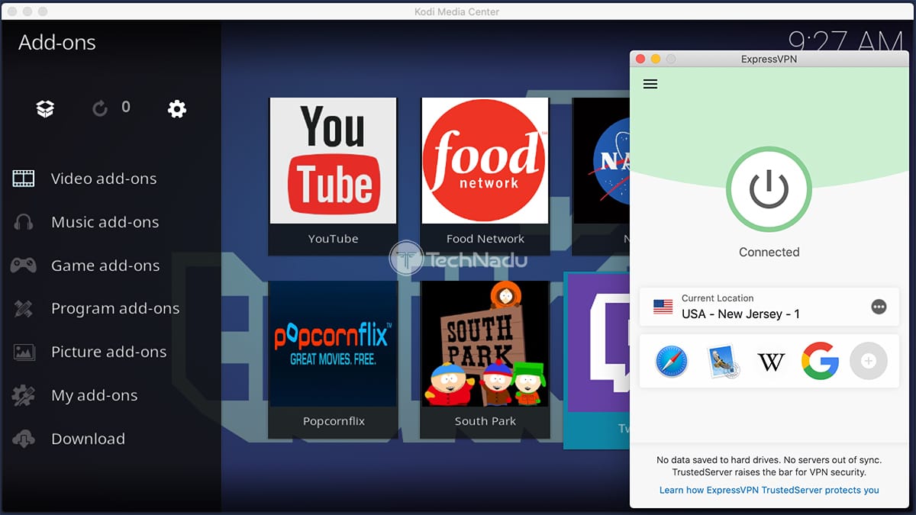This screenshot has width=916, height=515.
Task: Click the Video add-ons film icon
Action: pos(24,179)
